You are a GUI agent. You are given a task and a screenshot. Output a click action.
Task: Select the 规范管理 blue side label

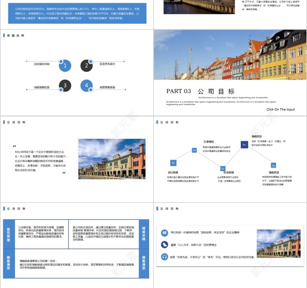coord(9,234)
